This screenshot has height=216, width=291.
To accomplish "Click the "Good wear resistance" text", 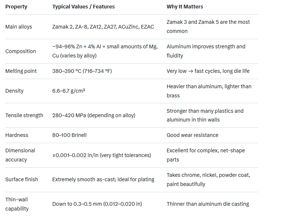I will coord(192,135).
